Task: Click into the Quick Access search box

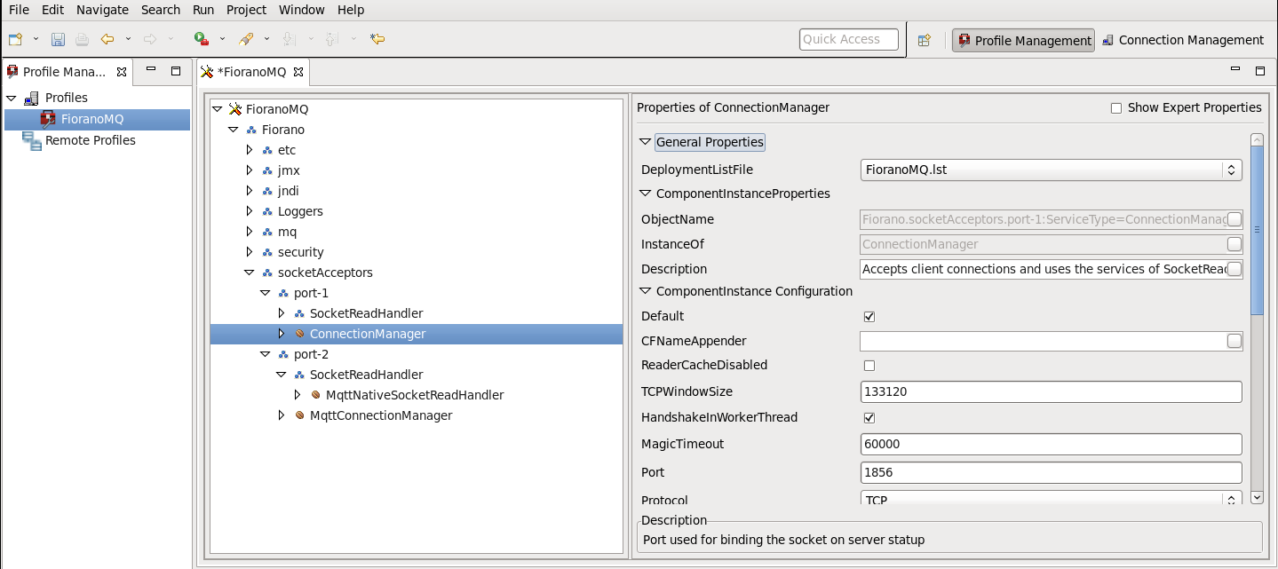Action: 849,39
